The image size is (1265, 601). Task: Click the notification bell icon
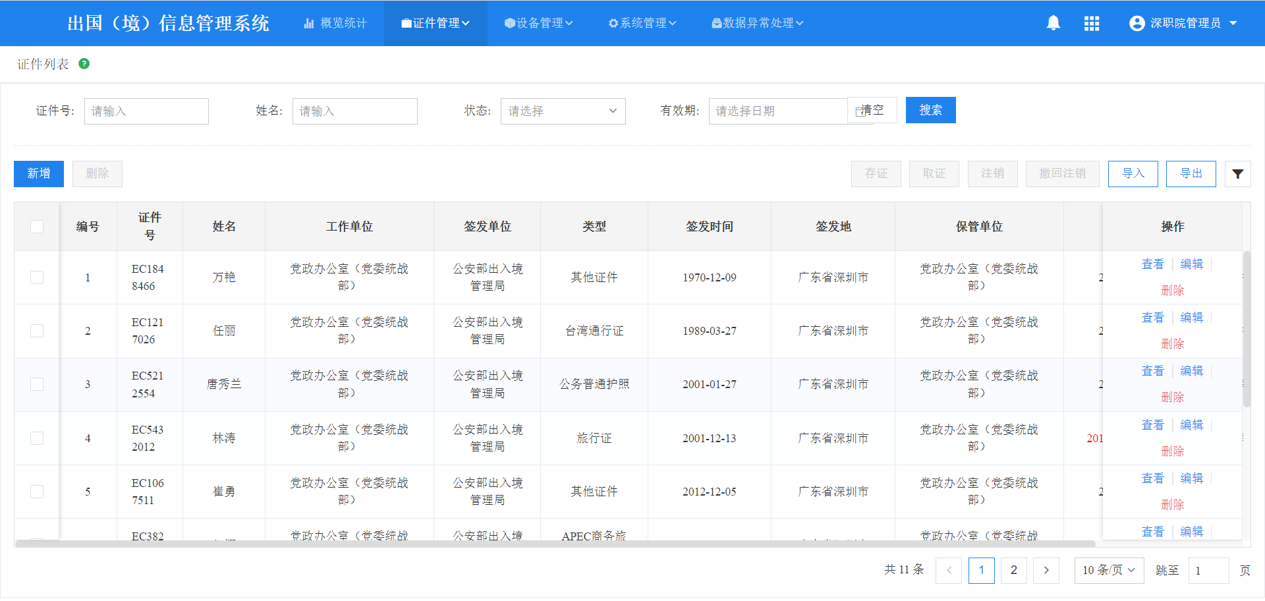[1053, 23]
